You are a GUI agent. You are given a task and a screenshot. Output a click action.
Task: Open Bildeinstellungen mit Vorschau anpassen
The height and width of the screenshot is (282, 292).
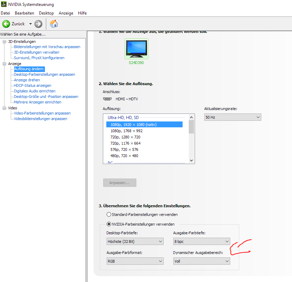pos(47,47)
